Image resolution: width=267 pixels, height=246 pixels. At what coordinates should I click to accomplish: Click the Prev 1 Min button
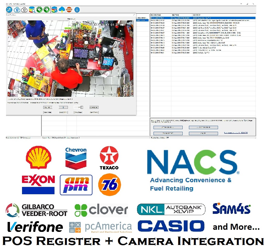pyautogui.click(x=48, y=112)
